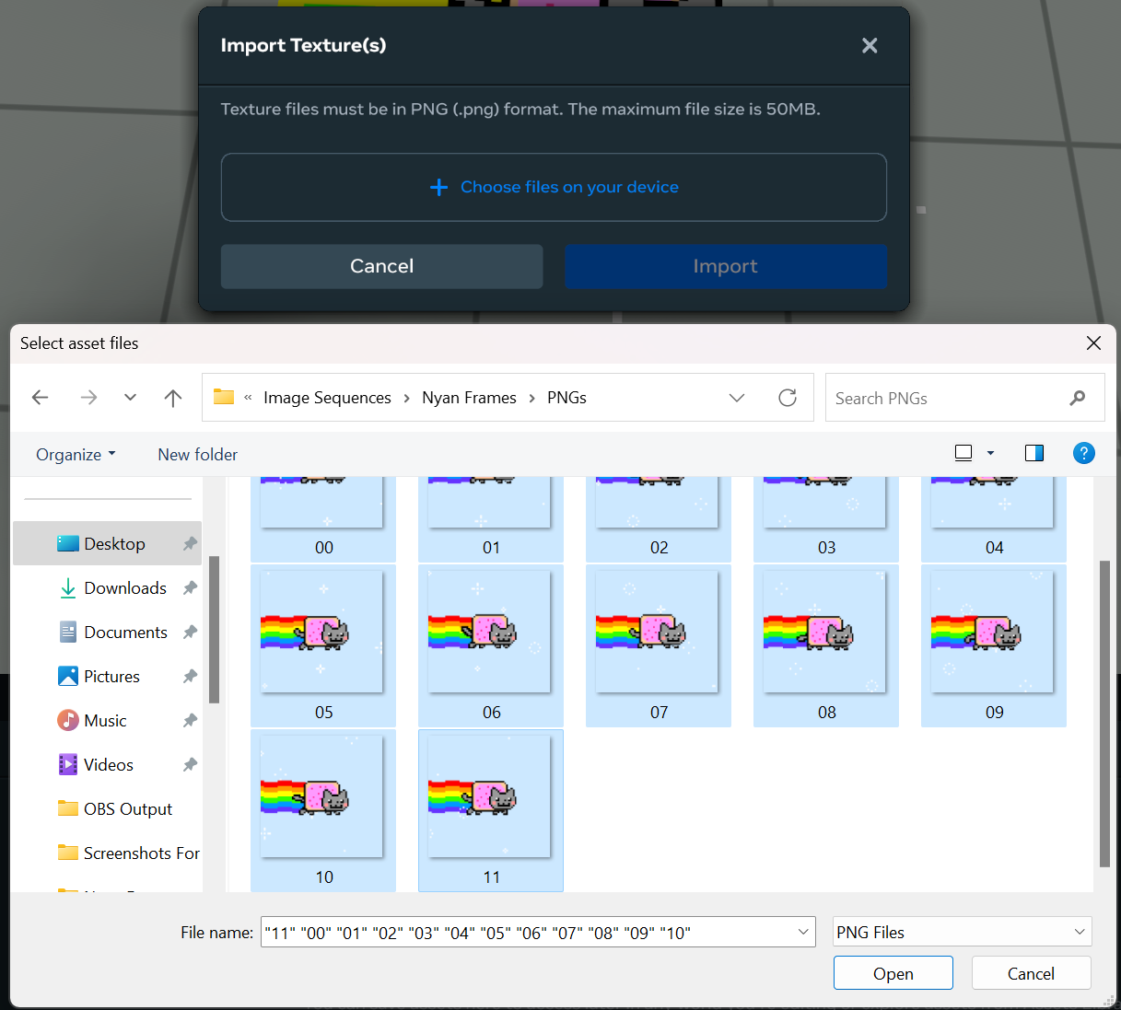Open the OBS Output folder
This screenshot has width=1121, height=1010.
(x=107, y=808)
